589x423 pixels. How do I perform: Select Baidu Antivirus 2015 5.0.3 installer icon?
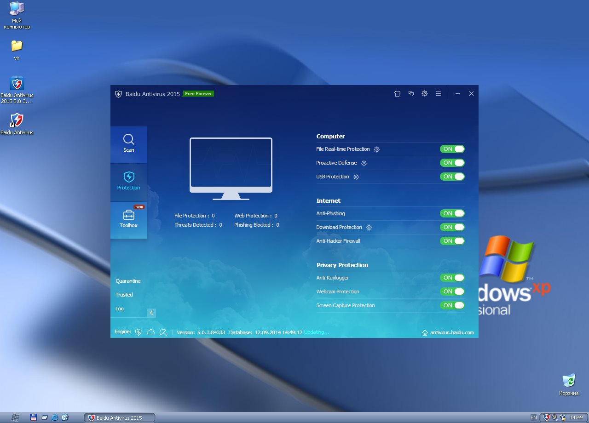pos(17,90)
